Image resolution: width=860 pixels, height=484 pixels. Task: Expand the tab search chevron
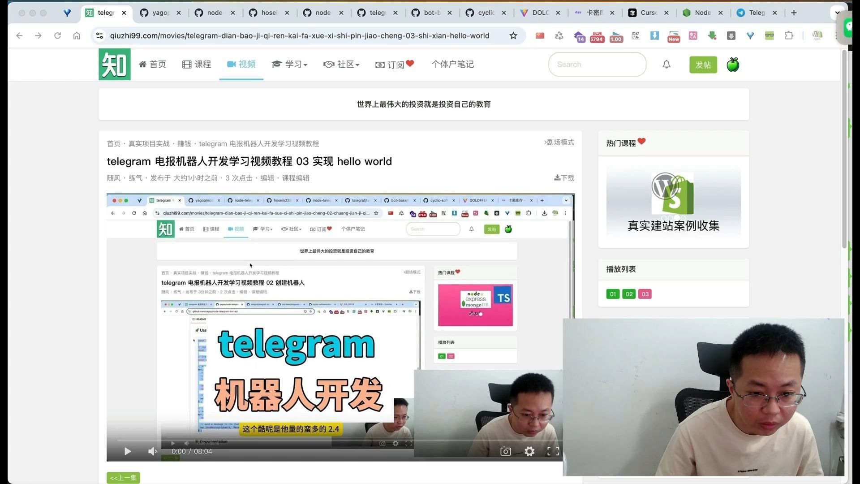point(837,13)
